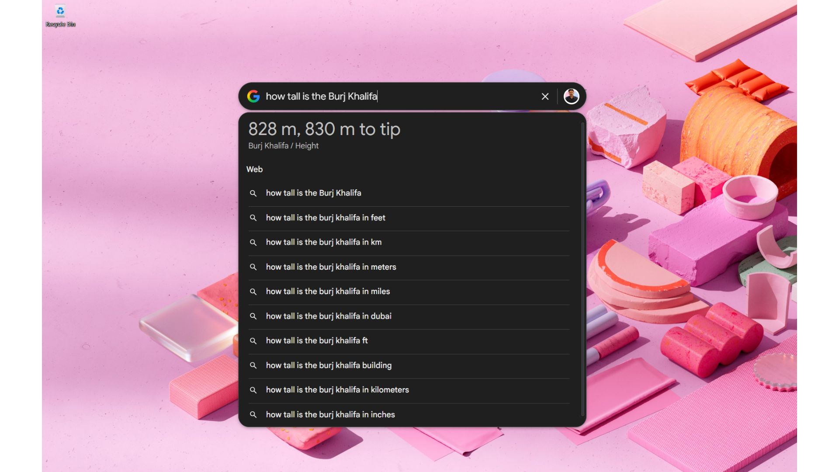Select suggestion ending with 'in meters'
Screen dimensions: 839x472
pyautogui.click(x=331, y=267)
